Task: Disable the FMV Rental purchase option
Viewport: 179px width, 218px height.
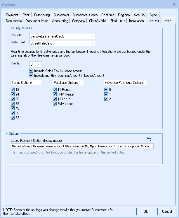Action: 55,94
